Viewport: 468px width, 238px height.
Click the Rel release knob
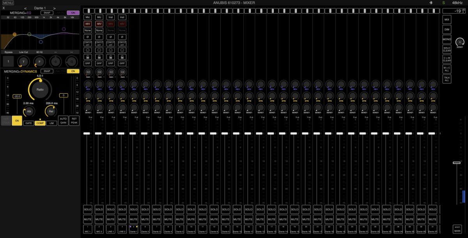click(51, 111)
